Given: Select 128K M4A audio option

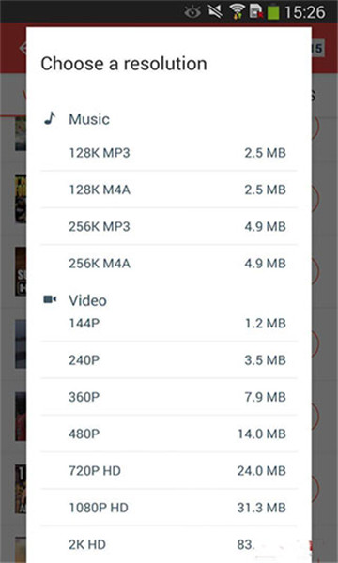Looking at the screenshot, I should tap(169, 190).
